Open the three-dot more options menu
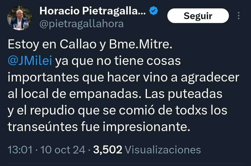The image size is (251, 166). (x=239, y=16)
